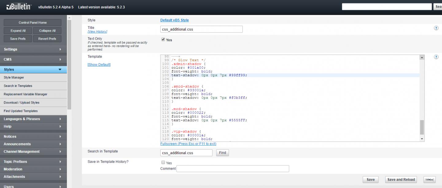Uncheck the Text Only Yes checkbox

tap(163, 40)
